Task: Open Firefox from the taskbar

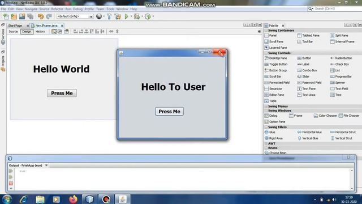Action: 73,199
